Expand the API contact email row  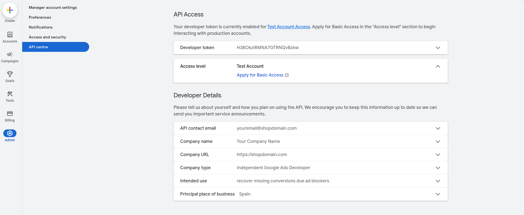[x=438, y=128]
